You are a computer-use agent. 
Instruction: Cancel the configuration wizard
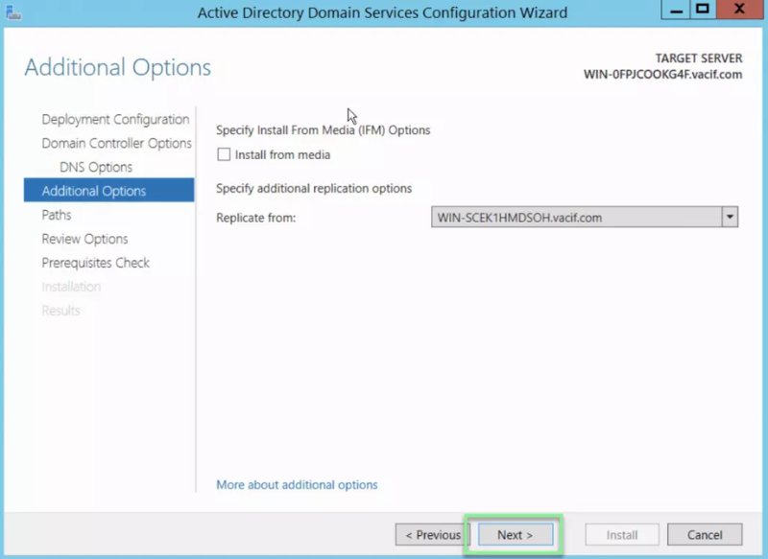click(705, 534)
